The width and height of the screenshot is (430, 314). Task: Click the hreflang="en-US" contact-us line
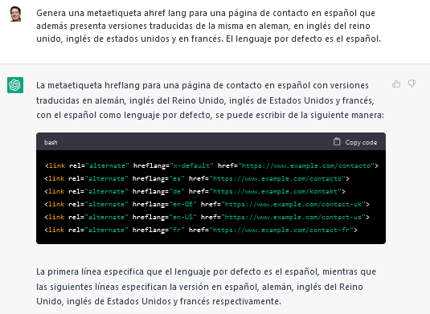(x=207, y=218)
